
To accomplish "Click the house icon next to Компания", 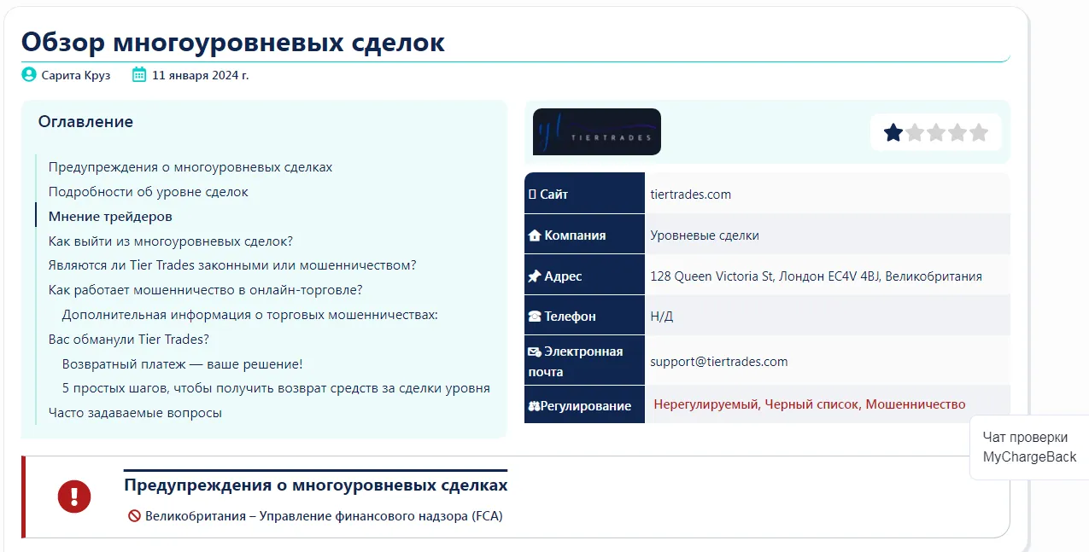I will click(x=535, y=235).
